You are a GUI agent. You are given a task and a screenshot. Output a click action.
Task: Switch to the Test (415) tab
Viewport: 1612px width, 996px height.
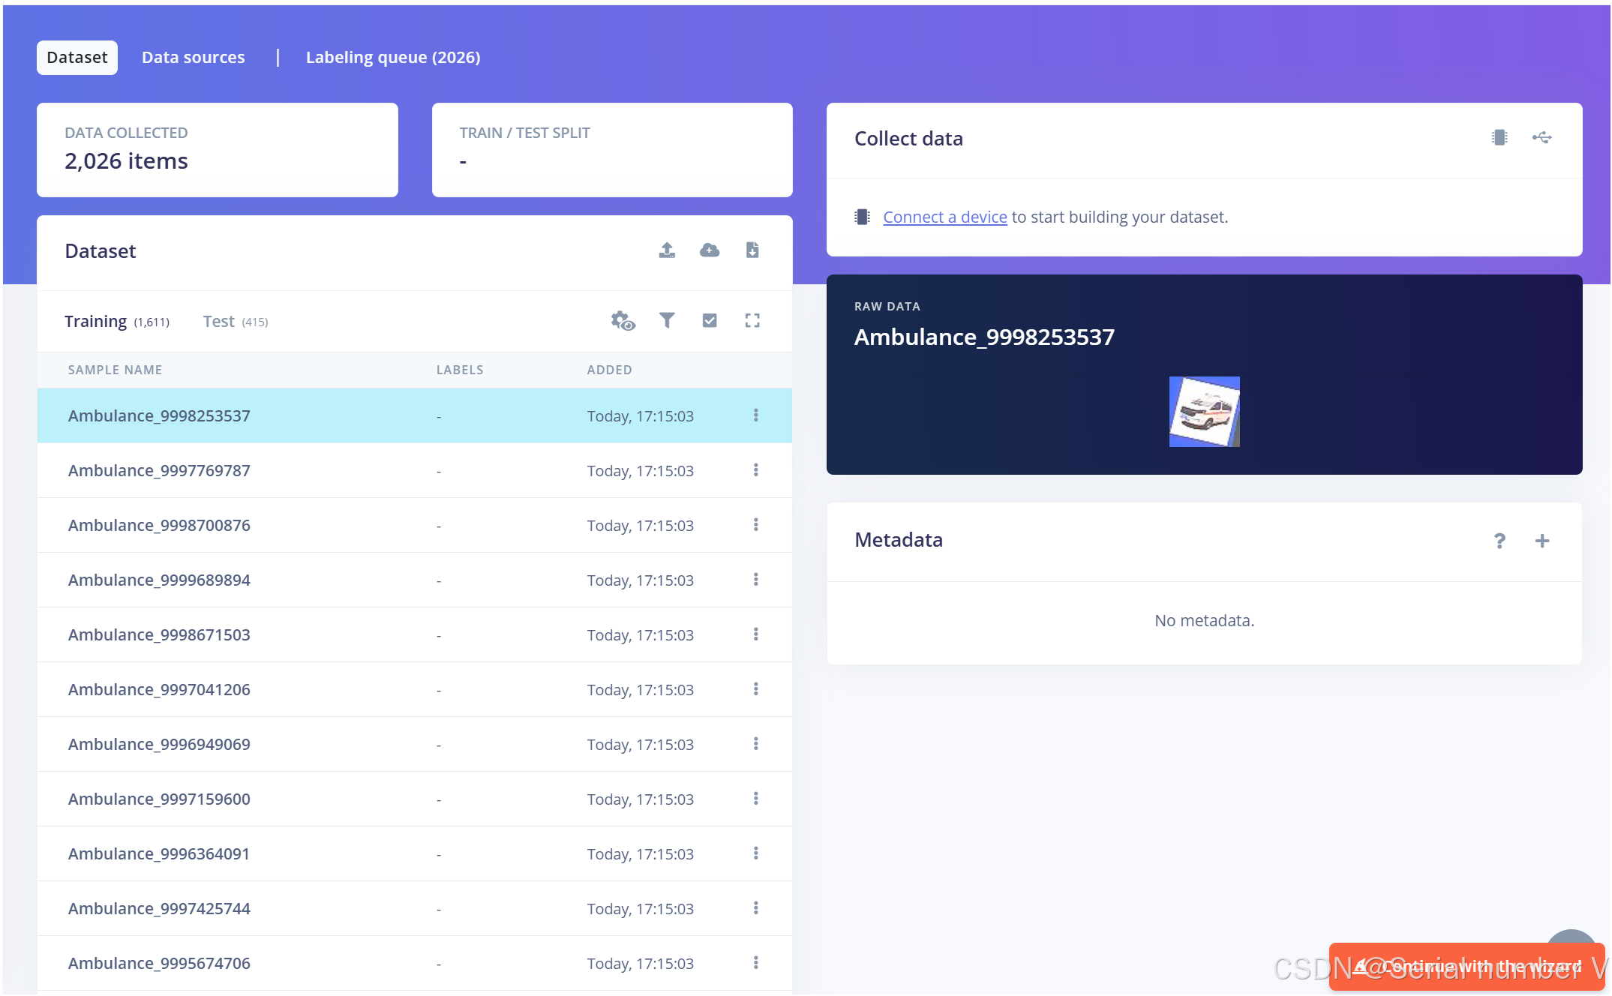pyautogui.click(x=235, y=322)
